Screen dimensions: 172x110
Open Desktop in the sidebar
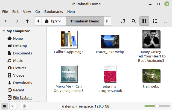[x=20, y=46]
